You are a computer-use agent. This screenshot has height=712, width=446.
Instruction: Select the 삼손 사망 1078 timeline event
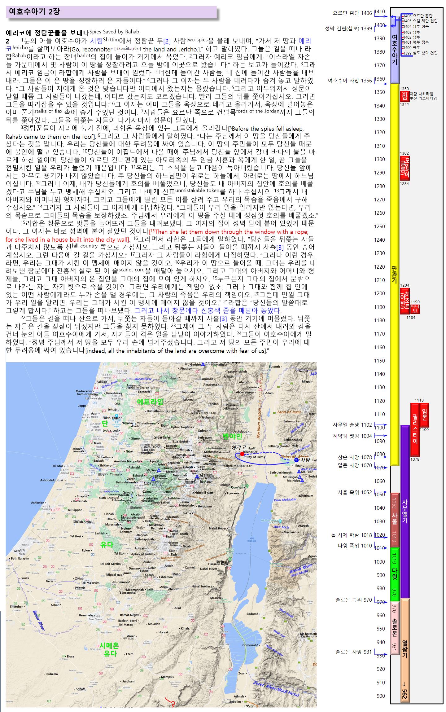[355, 457]
